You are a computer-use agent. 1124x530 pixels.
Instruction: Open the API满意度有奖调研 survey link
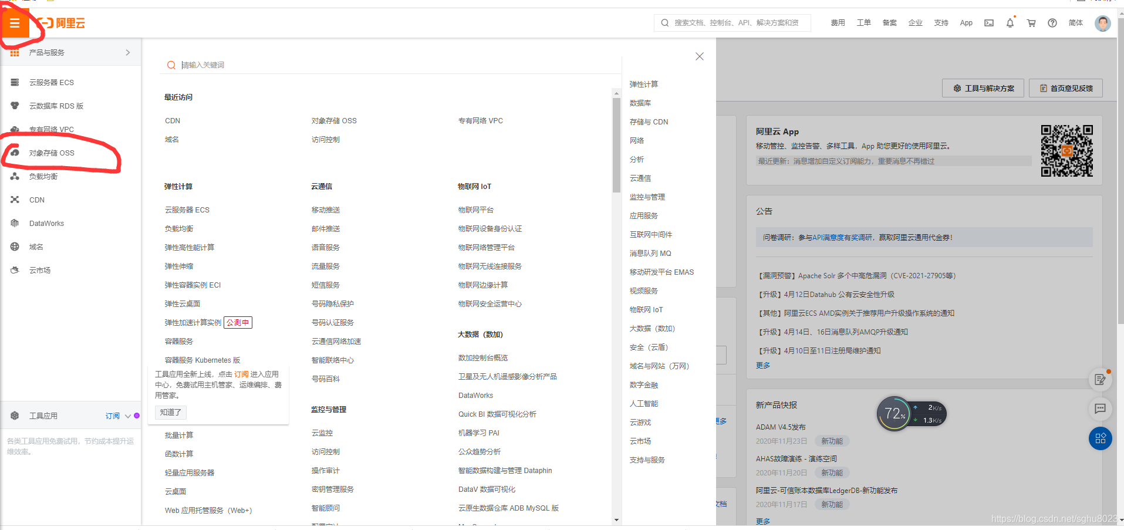click(842, 238)
